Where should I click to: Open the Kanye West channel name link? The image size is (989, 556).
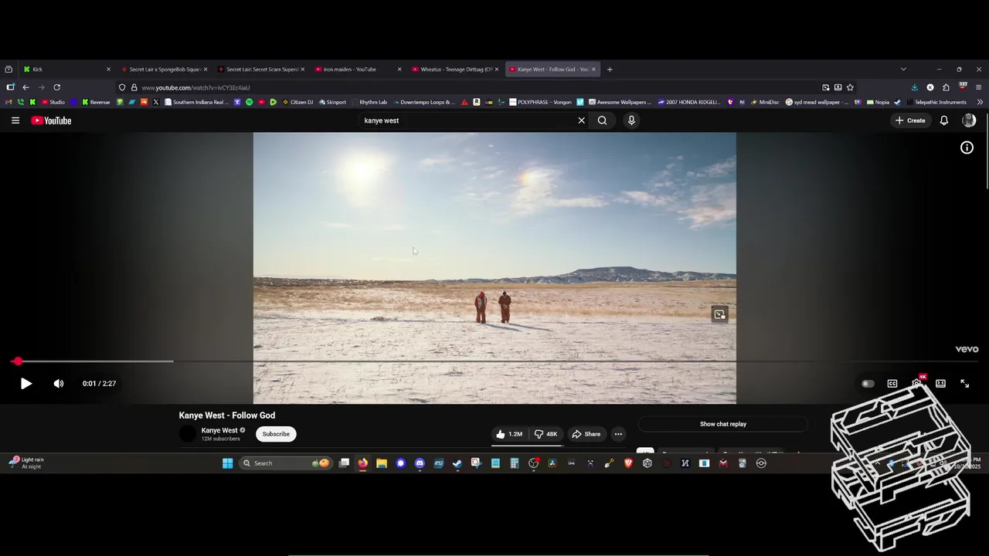point(219,430)
